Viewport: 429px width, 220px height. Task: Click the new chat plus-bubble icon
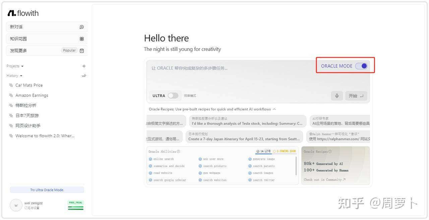pos(82,27)
